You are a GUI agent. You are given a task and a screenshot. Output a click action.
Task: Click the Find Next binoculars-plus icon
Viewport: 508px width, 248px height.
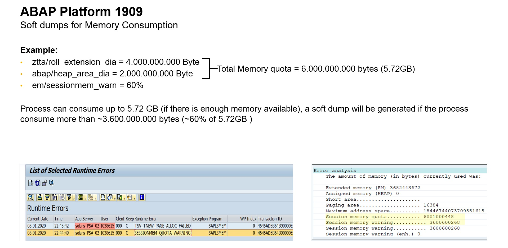pyautogui.click(x=62, y=198)
